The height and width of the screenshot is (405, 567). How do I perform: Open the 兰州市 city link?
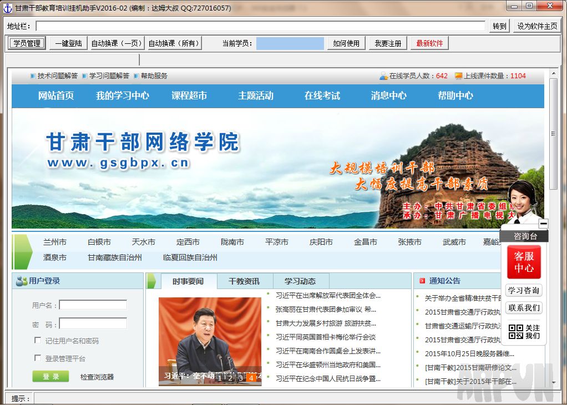(x=55, y=242)
